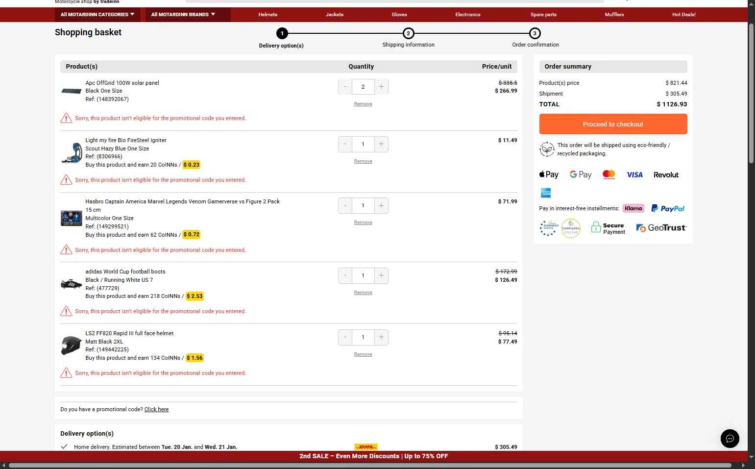
Task: Click warning icon under FireSteel Igniter
Action: click(66, 180)
